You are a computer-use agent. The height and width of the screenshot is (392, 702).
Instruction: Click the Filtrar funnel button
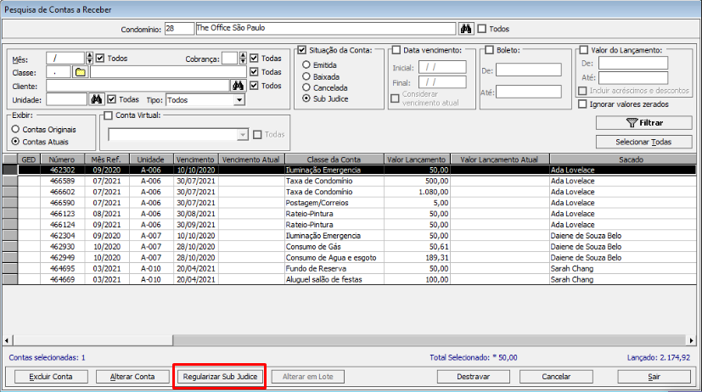[643, 123]
